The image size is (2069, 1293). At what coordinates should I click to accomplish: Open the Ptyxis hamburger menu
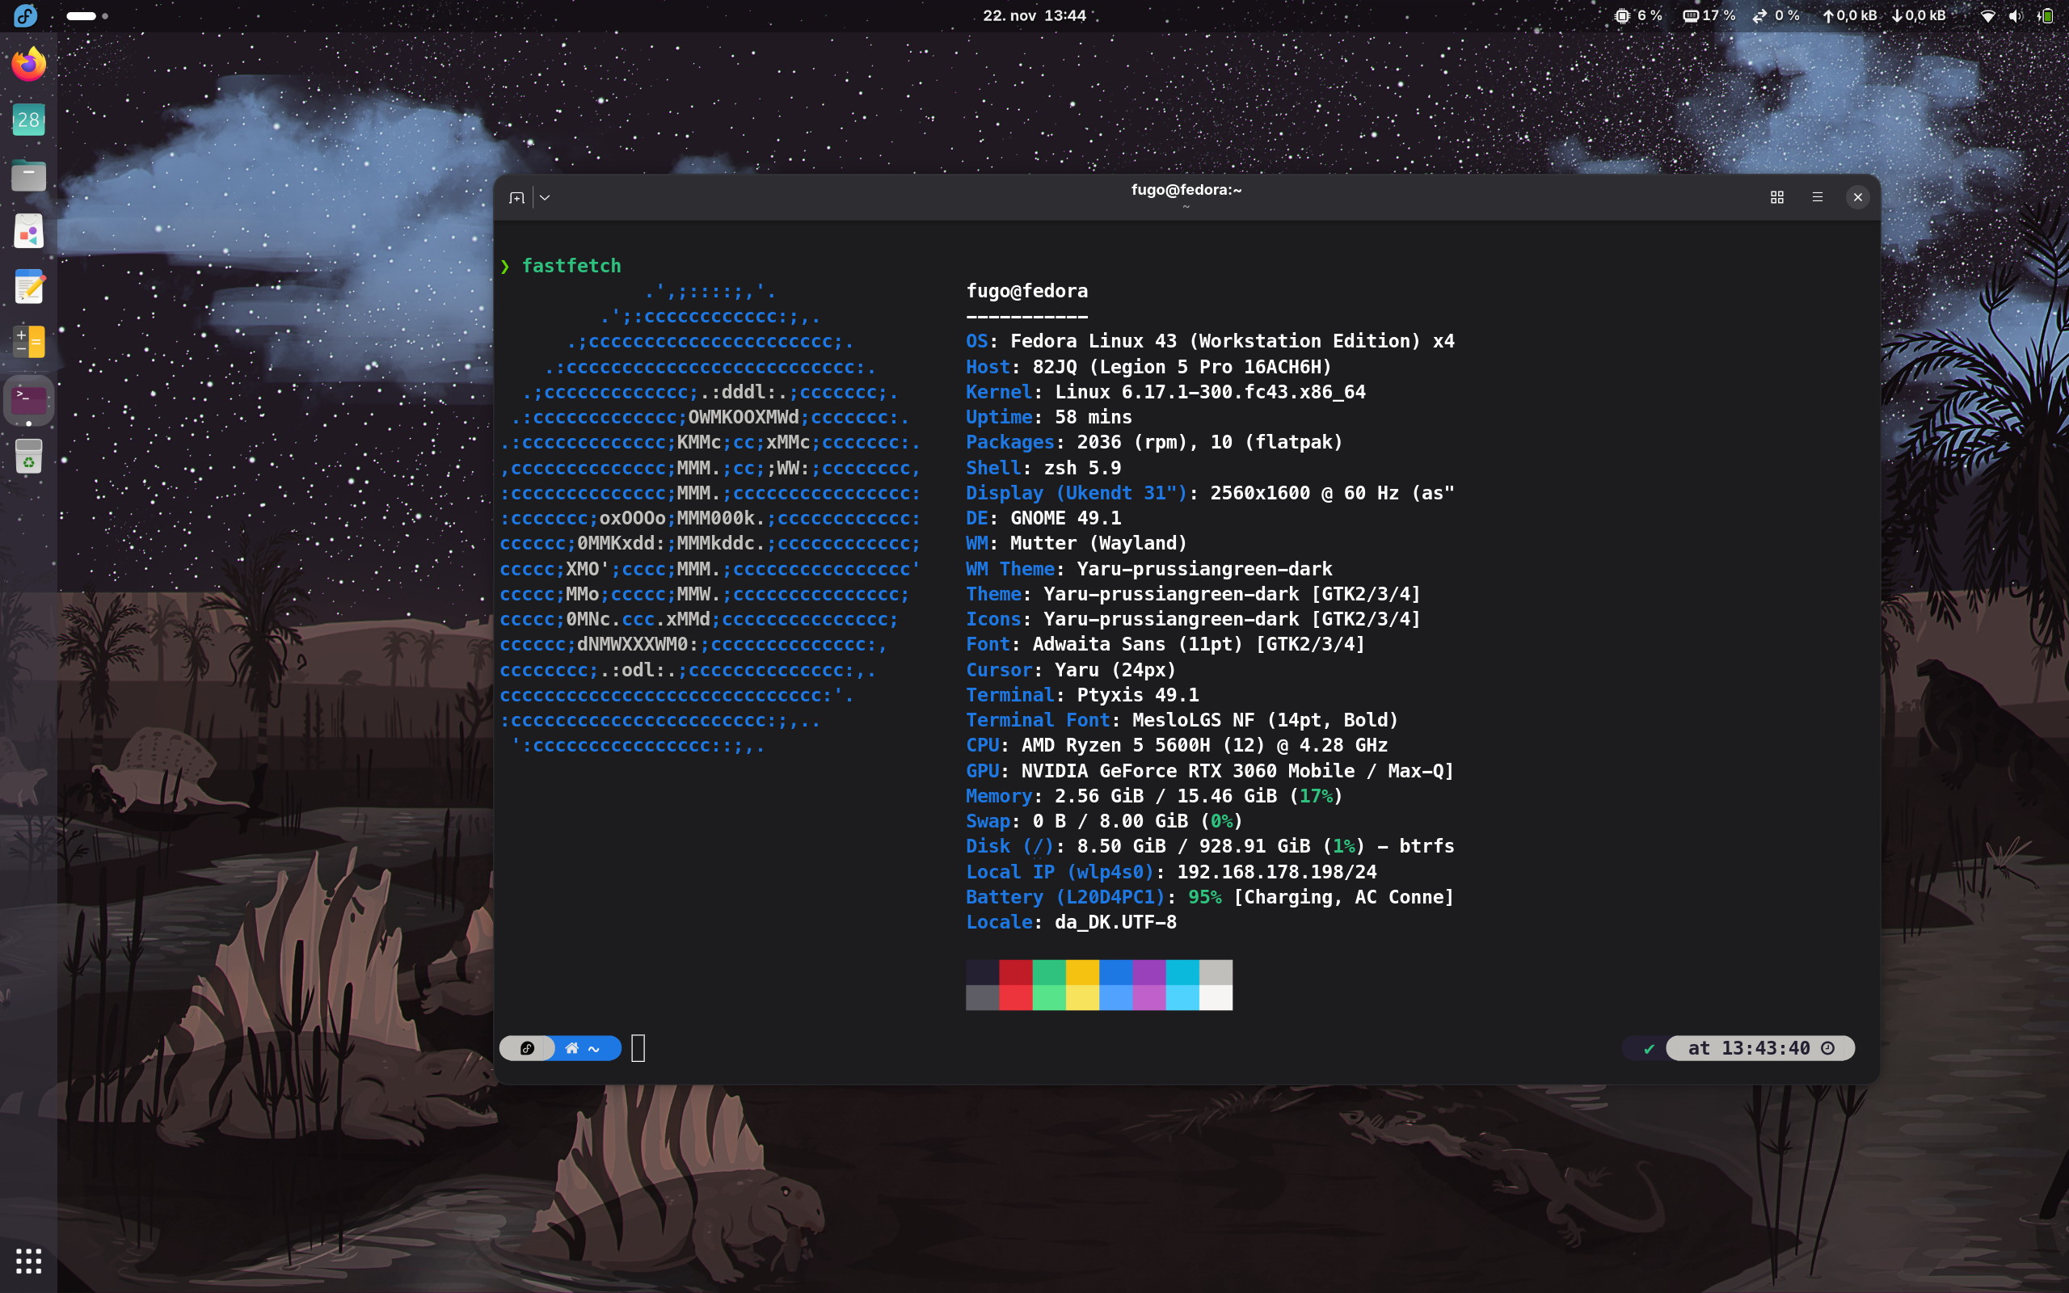1818,197
